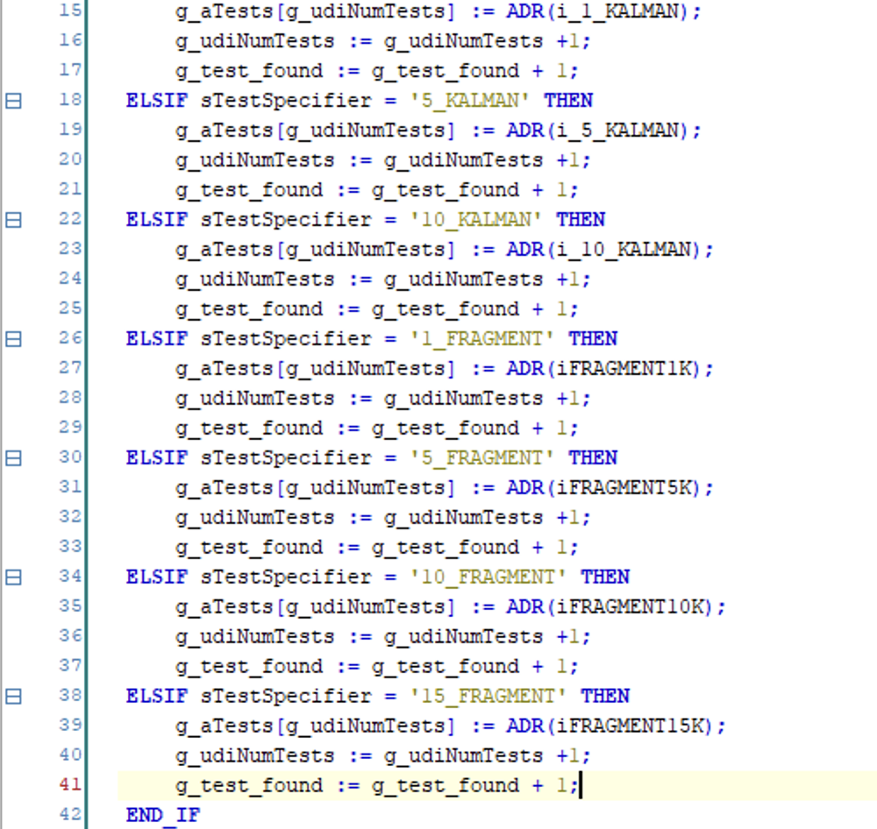Collapse the '5_FRAGMENT' ELSIF block on line 30

pos(13,458)
